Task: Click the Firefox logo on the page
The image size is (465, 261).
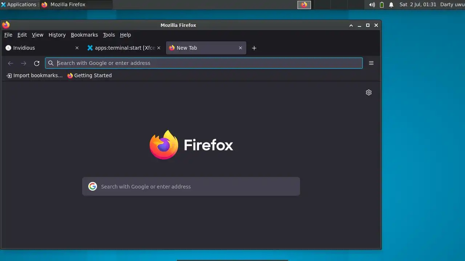Action: tap(164, 145)
